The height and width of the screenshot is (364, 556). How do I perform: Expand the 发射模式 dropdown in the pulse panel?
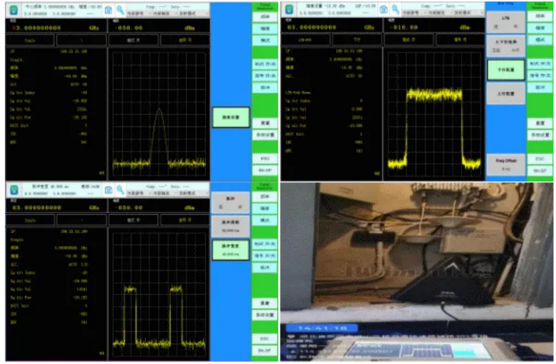coord(195,194)
